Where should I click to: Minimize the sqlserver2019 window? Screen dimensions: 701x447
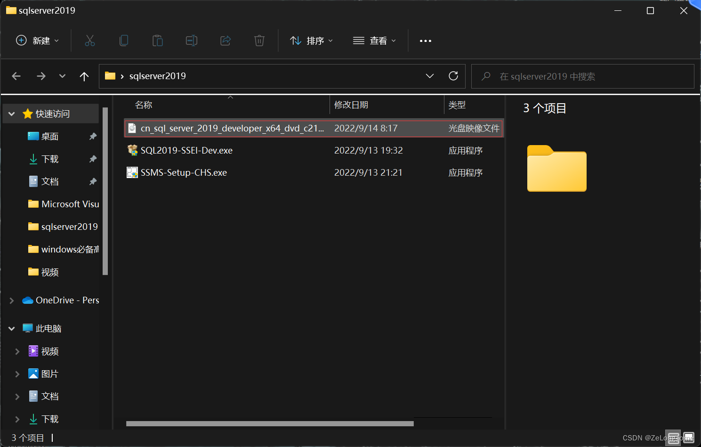pyautogui.click(x=618, y=10)
